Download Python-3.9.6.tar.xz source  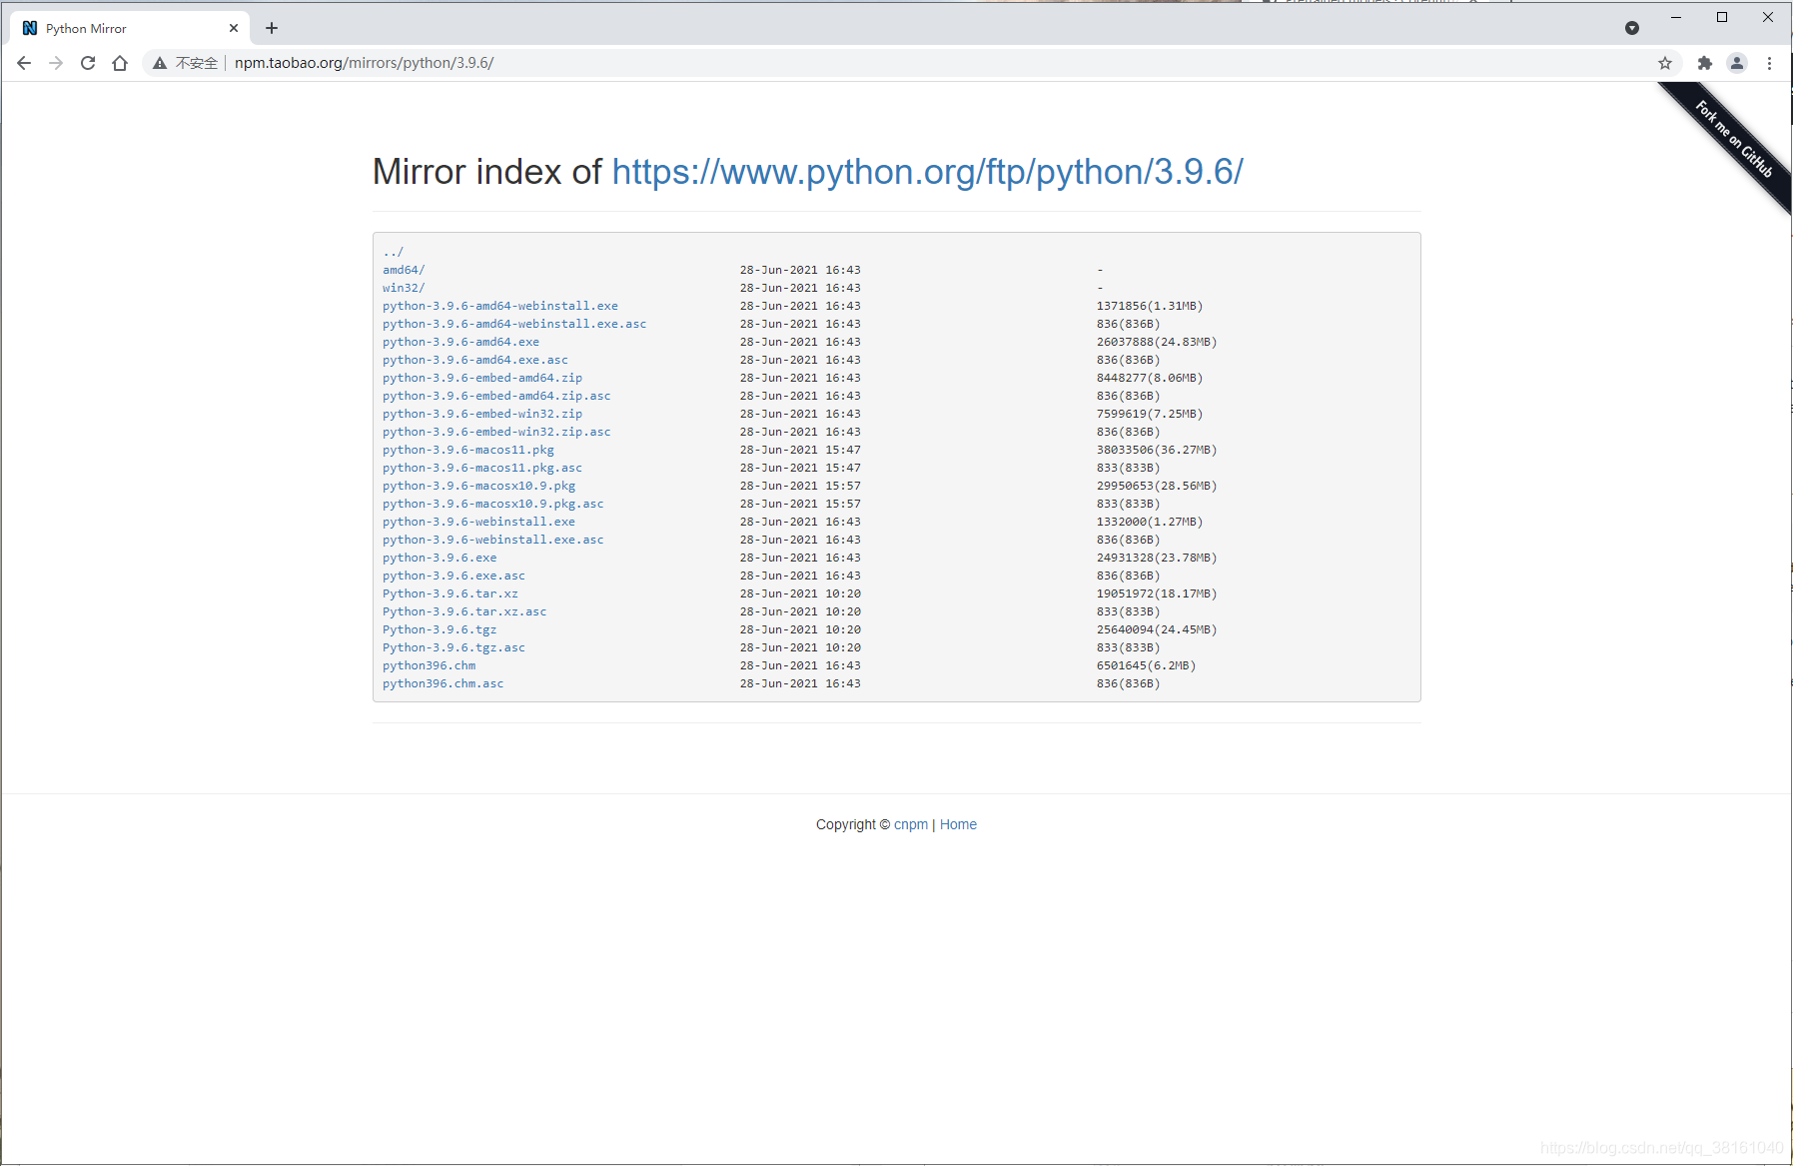point(450,593)
